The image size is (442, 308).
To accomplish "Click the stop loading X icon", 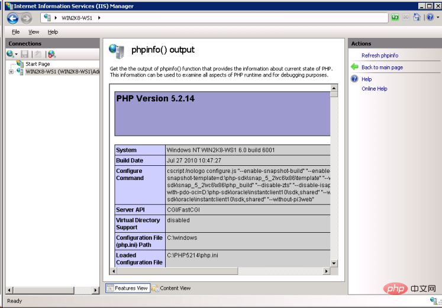I will click(406, 18).
